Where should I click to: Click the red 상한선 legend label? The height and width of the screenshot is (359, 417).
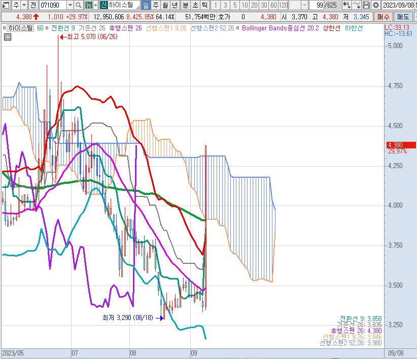332,28
